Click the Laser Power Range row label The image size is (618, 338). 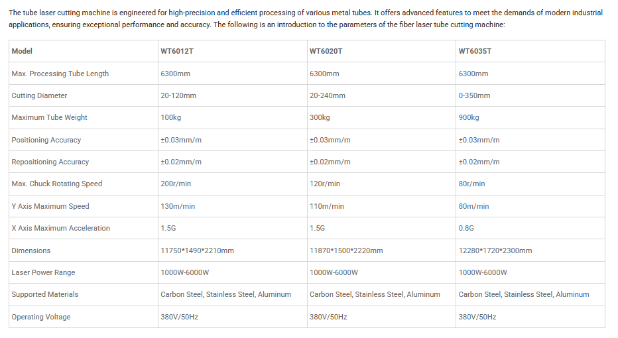[43, 272]
